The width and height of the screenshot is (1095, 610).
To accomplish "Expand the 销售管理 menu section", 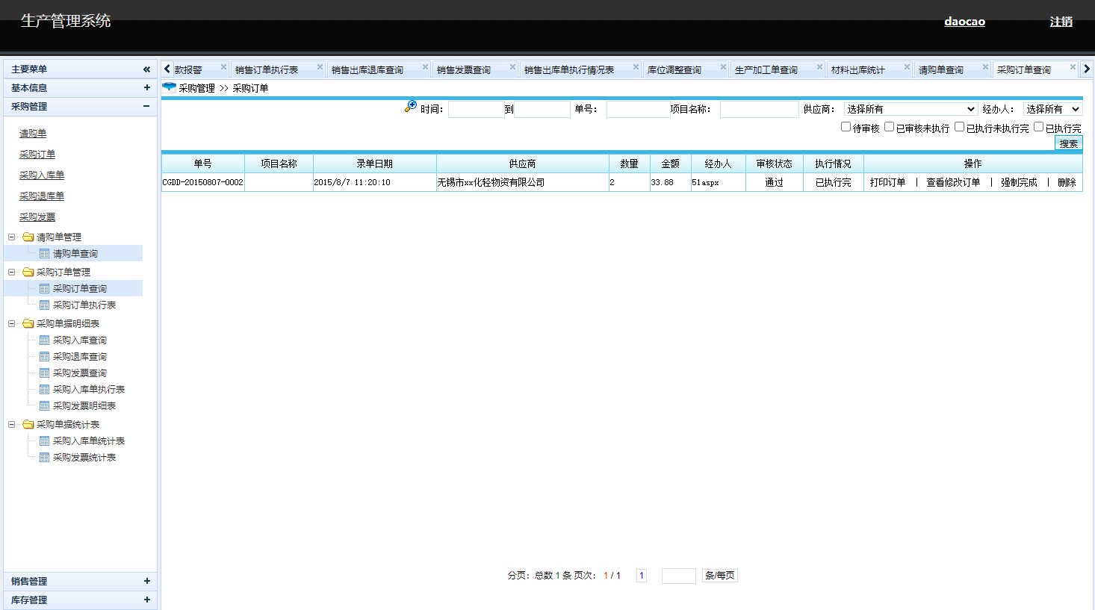I will coord(146,581).
